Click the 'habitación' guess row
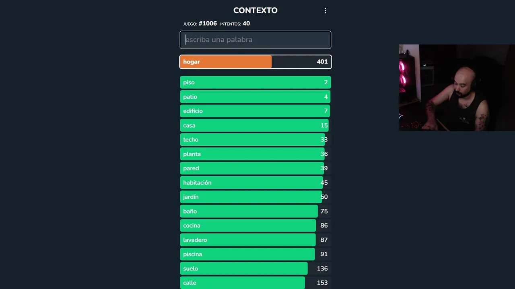515x289 pixels. click(255, 183)
